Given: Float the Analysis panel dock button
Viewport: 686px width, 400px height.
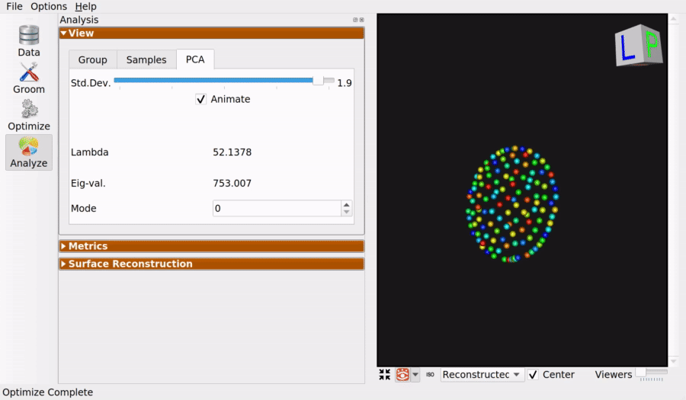Looking at the screenshot, I should pyautogui.click(x=355, y=20).
